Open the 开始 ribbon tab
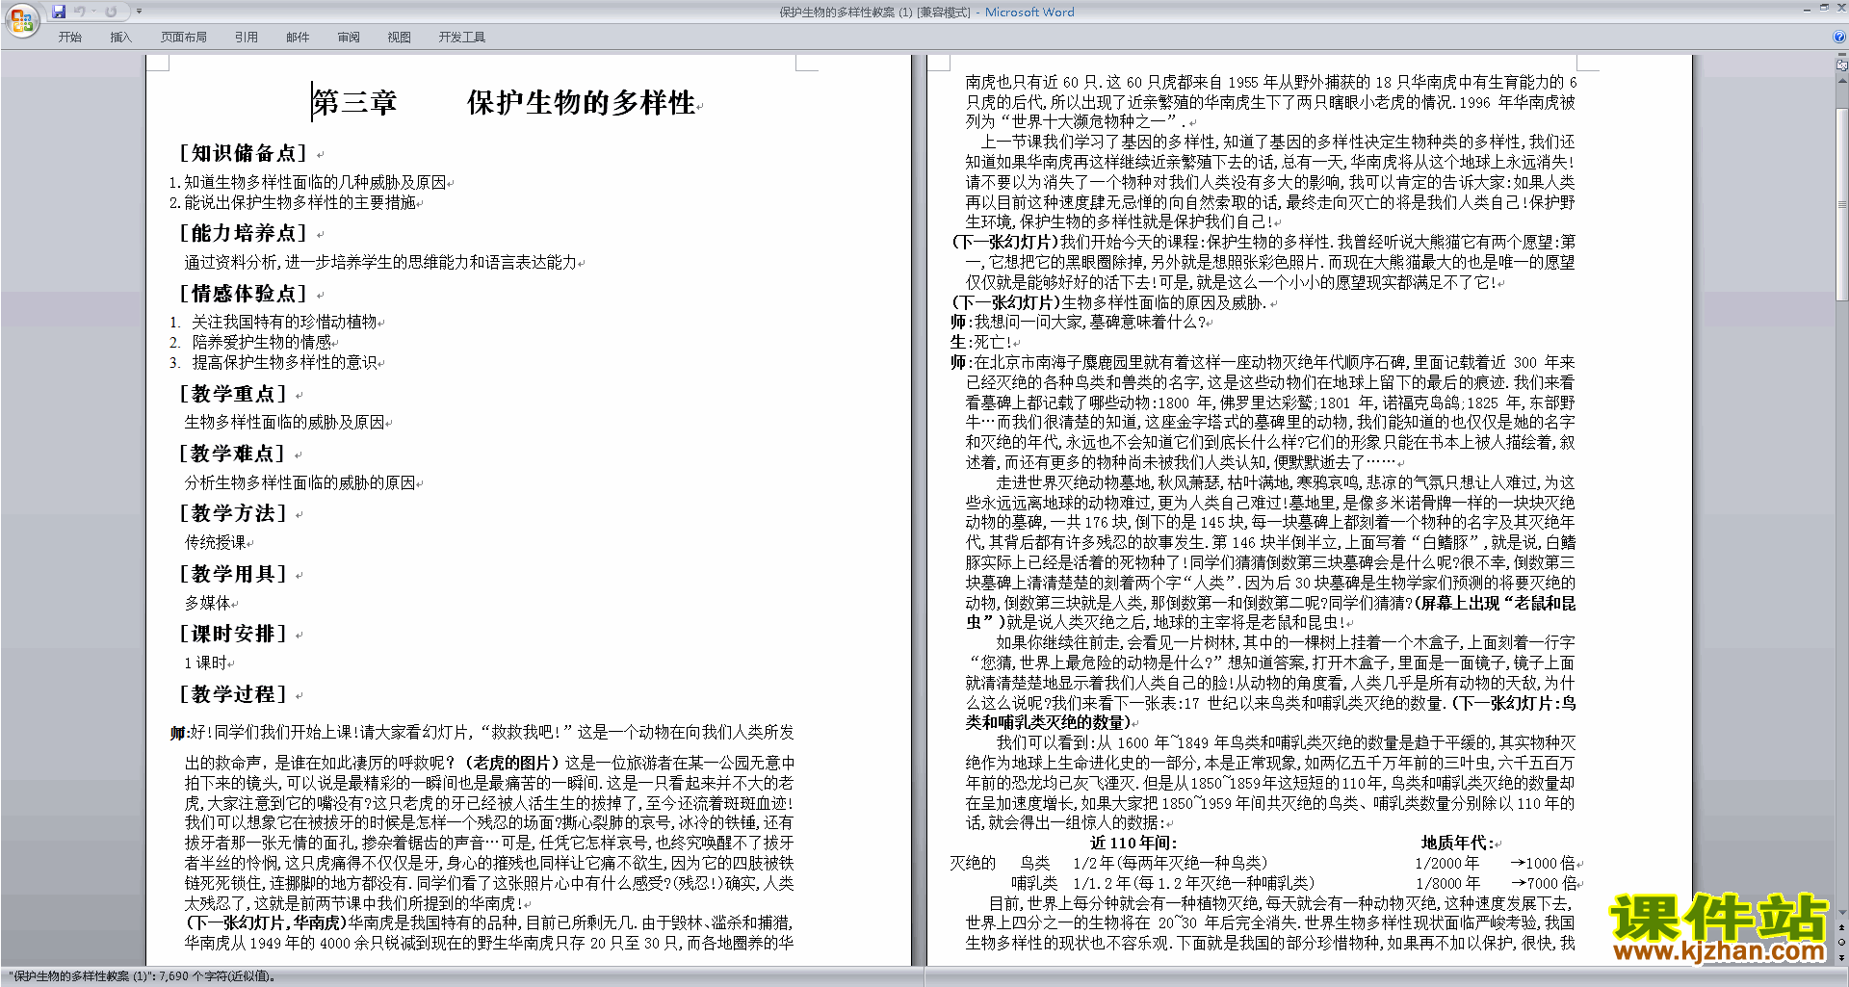 (x=70, y=38)
